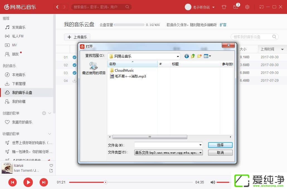Select 发现音乐 in the sidebar

19,27
